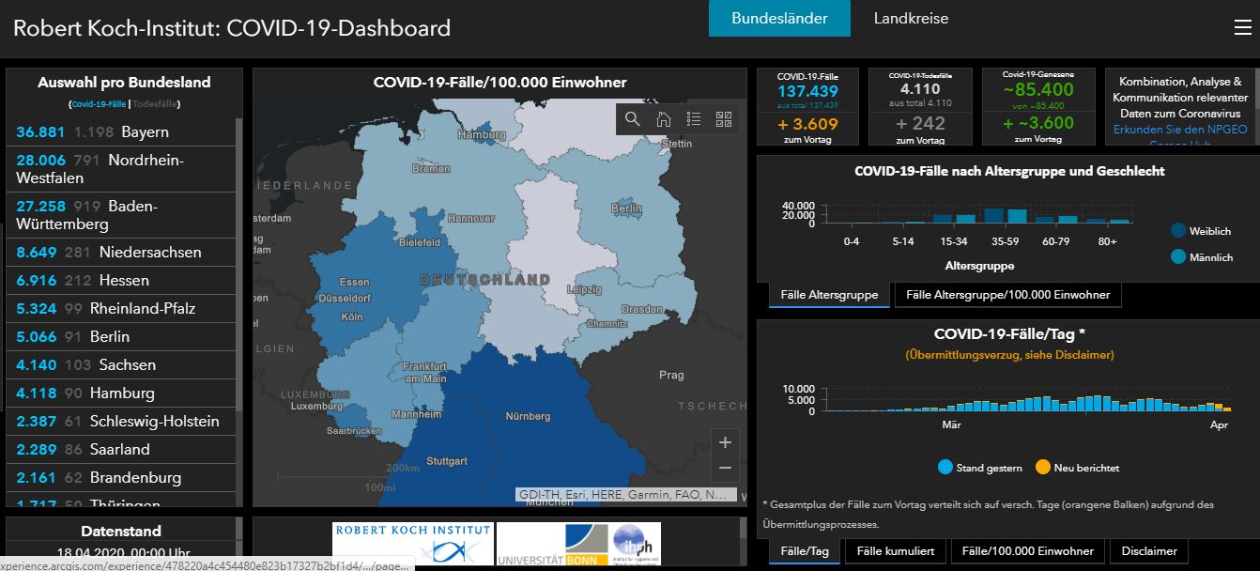Switch to Fälle Altersgruppe/100.000 Einwohner tab
This screenshot has height=571, width=1260.
coord(1008,294)
